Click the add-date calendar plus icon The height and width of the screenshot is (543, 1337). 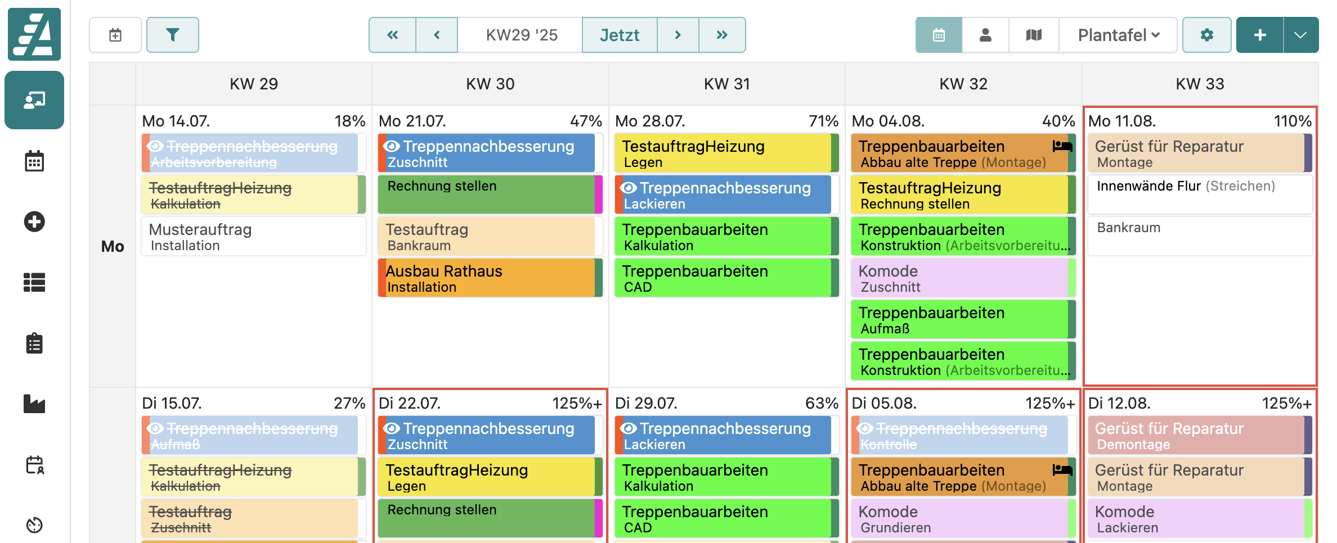115,35
